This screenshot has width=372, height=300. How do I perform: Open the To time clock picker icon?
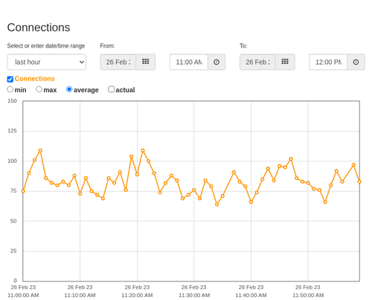356,62
